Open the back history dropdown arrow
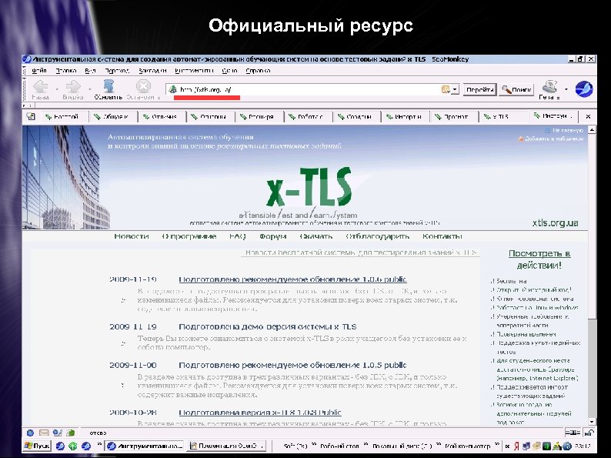The image size is (611, 458). (x=57, y=89)
